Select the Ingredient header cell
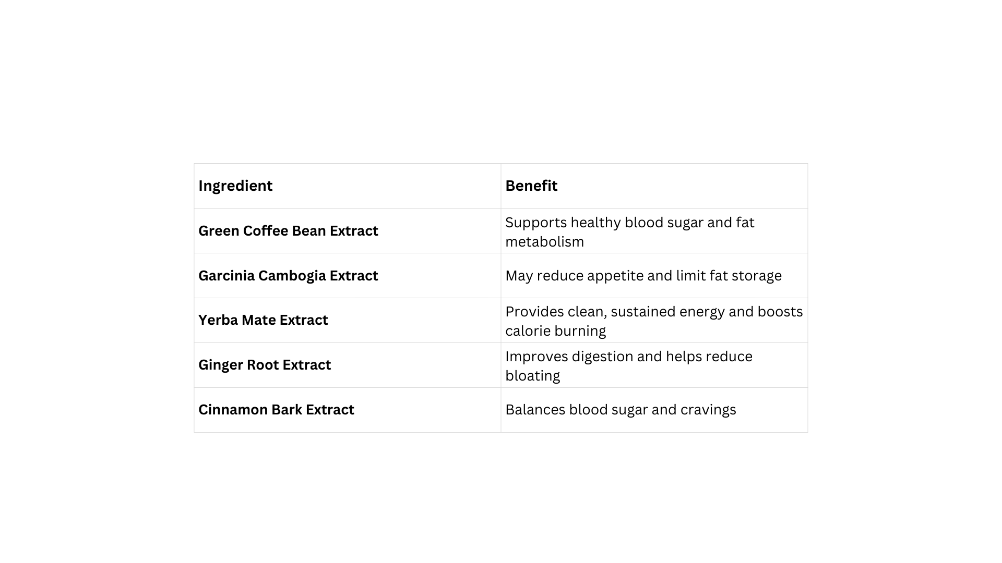 pos(348,186)
